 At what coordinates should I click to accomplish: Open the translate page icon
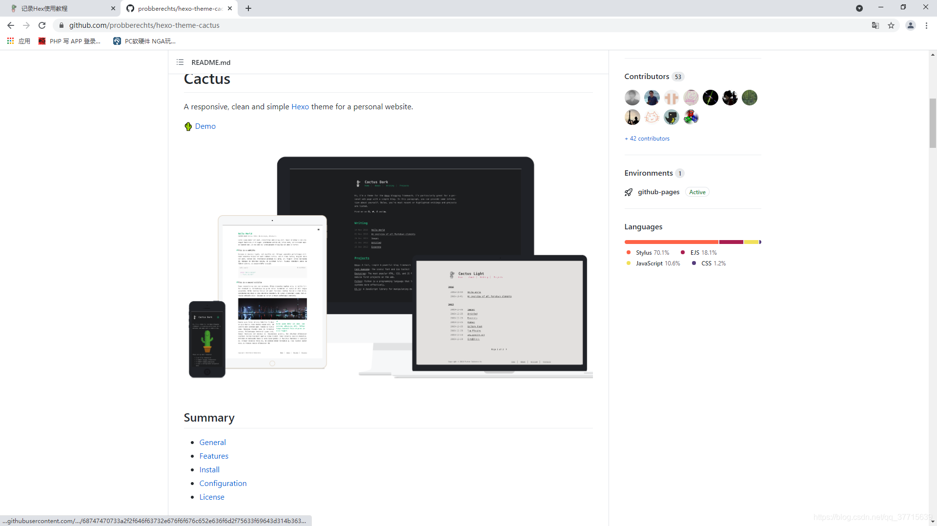pos(876,25)
